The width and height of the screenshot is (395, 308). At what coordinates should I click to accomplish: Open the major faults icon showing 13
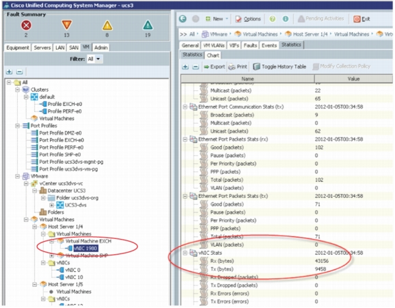pos(66,25)
